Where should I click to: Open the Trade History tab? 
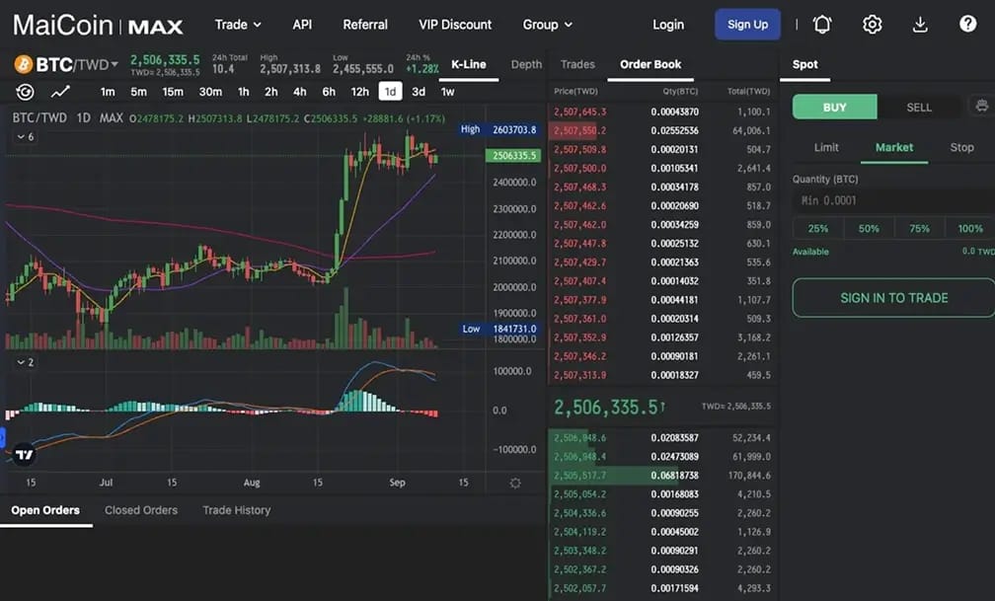(x=237, y=510)
